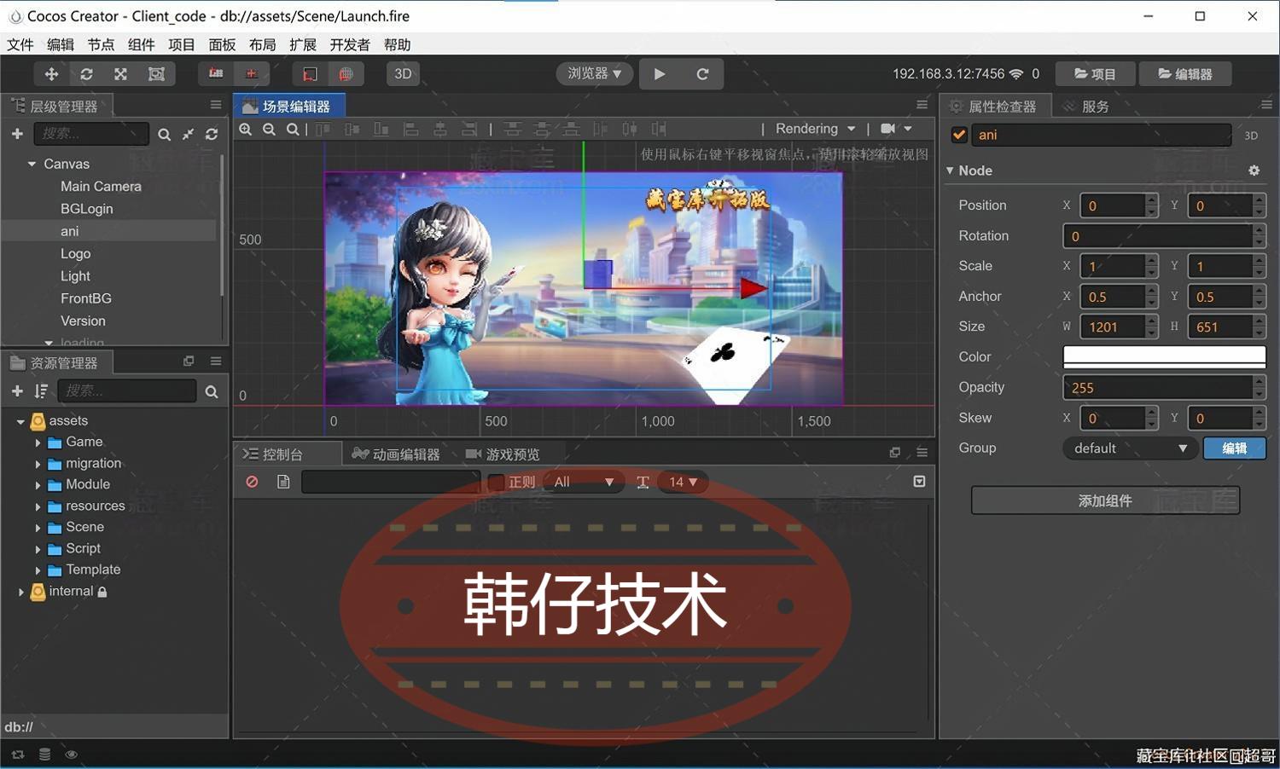Reset the scene zoom
Screen dimensions: 1280x769
click(x=293, y=130)
